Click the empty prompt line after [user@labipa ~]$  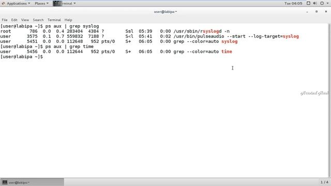22,57
